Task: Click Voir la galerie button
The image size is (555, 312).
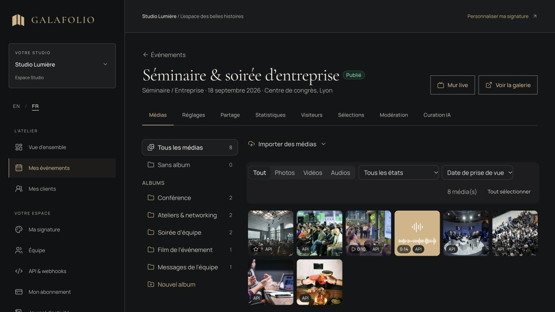Action: coord(508,85)
